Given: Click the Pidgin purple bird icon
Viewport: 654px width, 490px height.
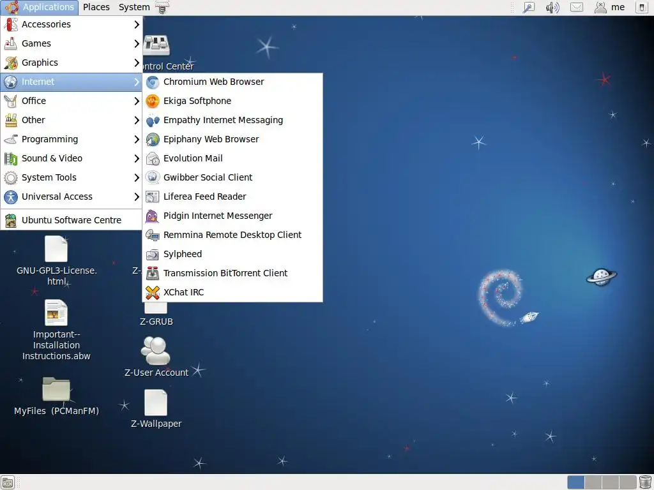Looking at the screenshot, I should point(153,216).
